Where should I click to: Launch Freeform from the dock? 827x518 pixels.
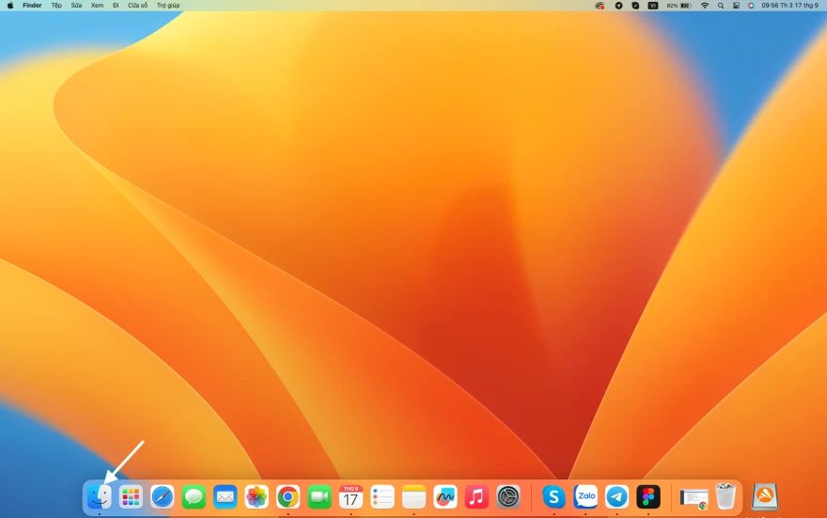click(445, 497)
